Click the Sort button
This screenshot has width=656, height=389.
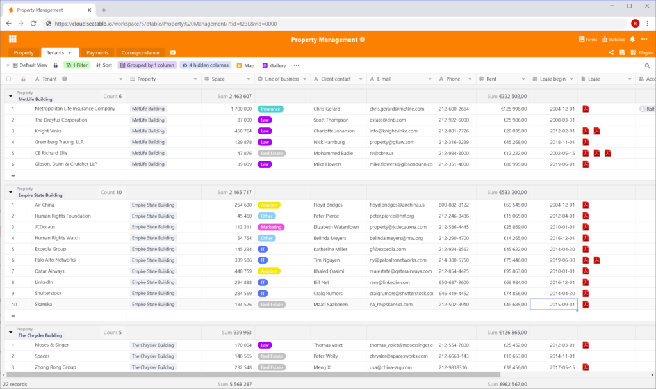104,65
